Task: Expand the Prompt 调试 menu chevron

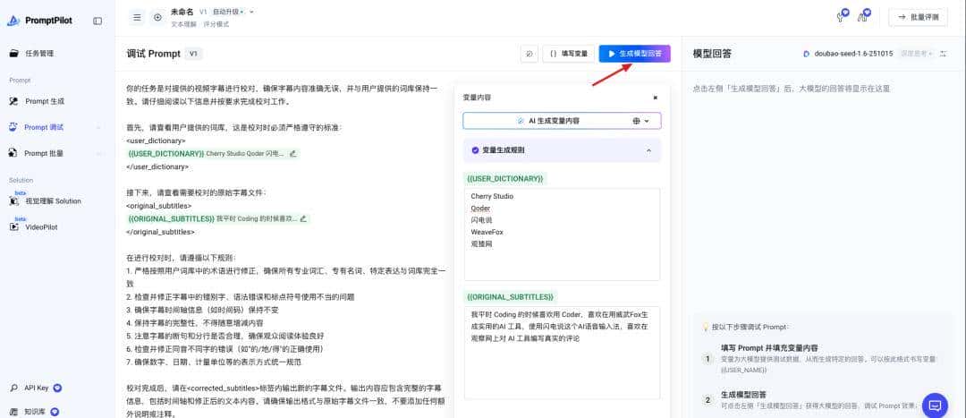Action: coord(98,128)
